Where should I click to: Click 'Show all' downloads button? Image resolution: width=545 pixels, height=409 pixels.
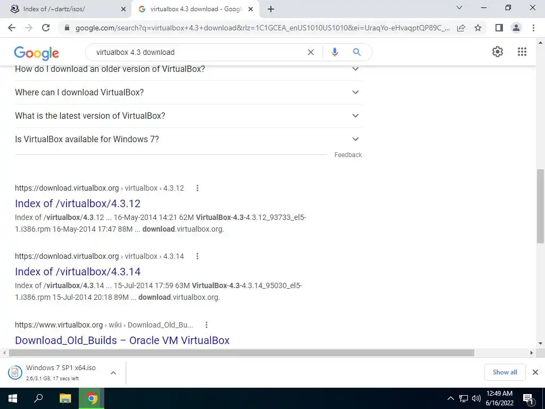[505, 372]
